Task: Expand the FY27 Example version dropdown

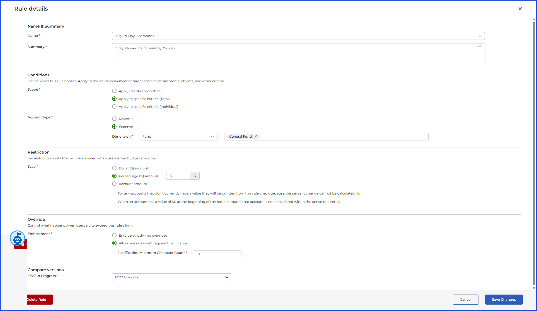Action: pos(172,277)
